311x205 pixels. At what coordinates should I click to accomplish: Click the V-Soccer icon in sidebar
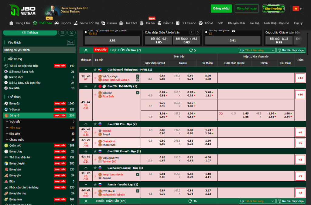pyautogui.click(x=6, y=109)
